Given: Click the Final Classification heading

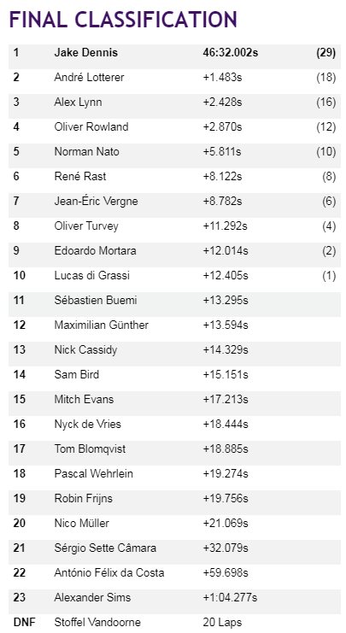Looking at the screenshot, I should [x=123, y=20].
